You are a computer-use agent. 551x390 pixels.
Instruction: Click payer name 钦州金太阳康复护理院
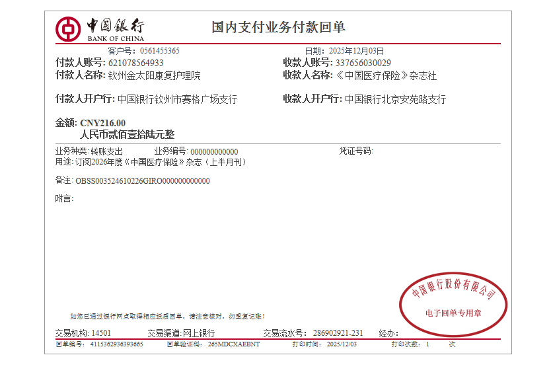pyautogui.click(x=154, y=76)
